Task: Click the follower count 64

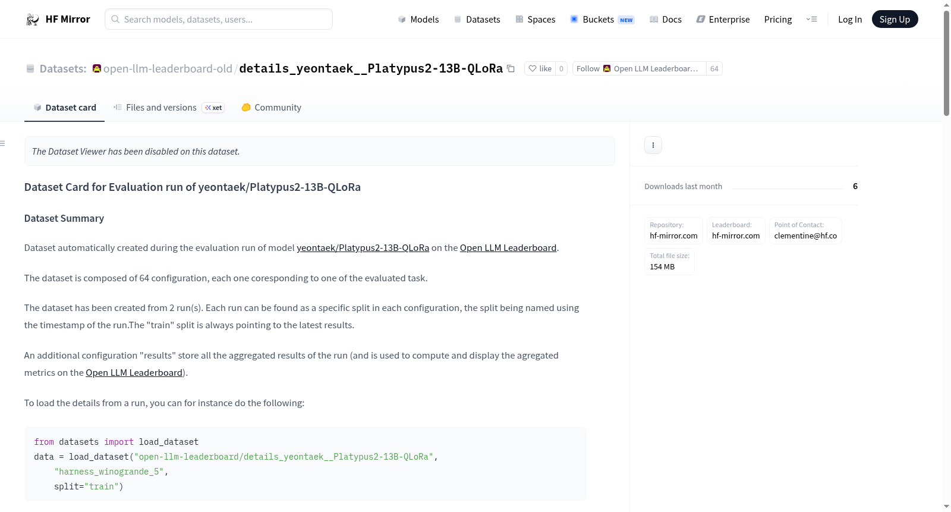Action: click(x=714, y=68)
